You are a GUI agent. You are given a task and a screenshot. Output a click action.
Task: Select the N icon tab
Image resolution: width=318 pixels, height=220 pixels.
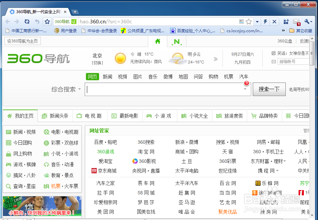pos(177,41)
